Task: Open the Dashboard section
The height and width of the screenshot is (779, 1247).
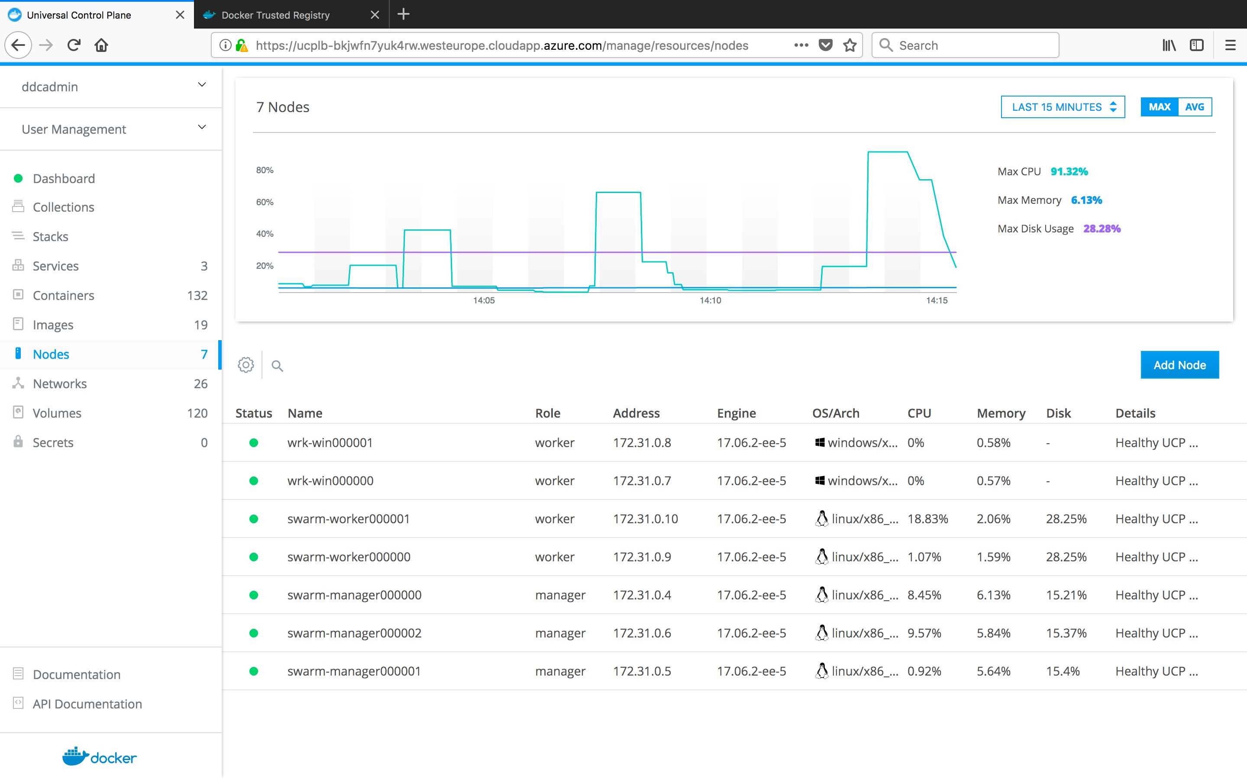Action: pyautogui.click(x=64, y=178)
